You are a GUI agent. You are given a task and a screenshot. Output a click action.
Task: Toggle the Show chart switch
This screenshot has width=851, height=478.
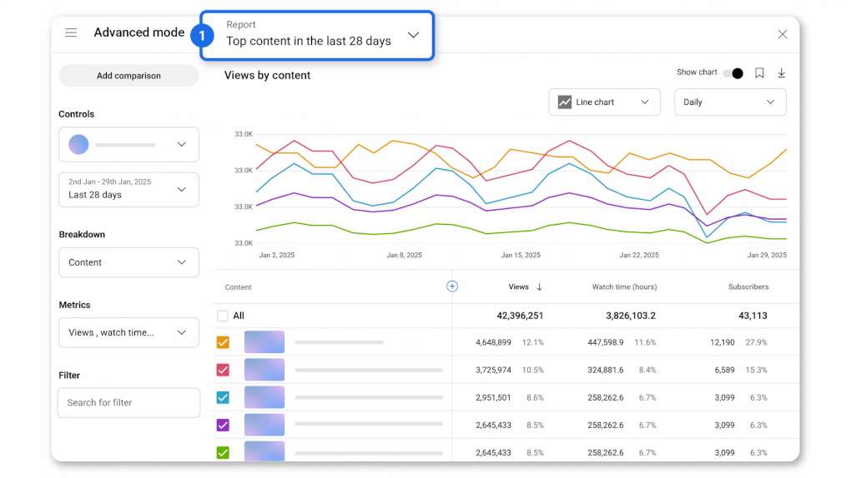(x=733, y=73)
